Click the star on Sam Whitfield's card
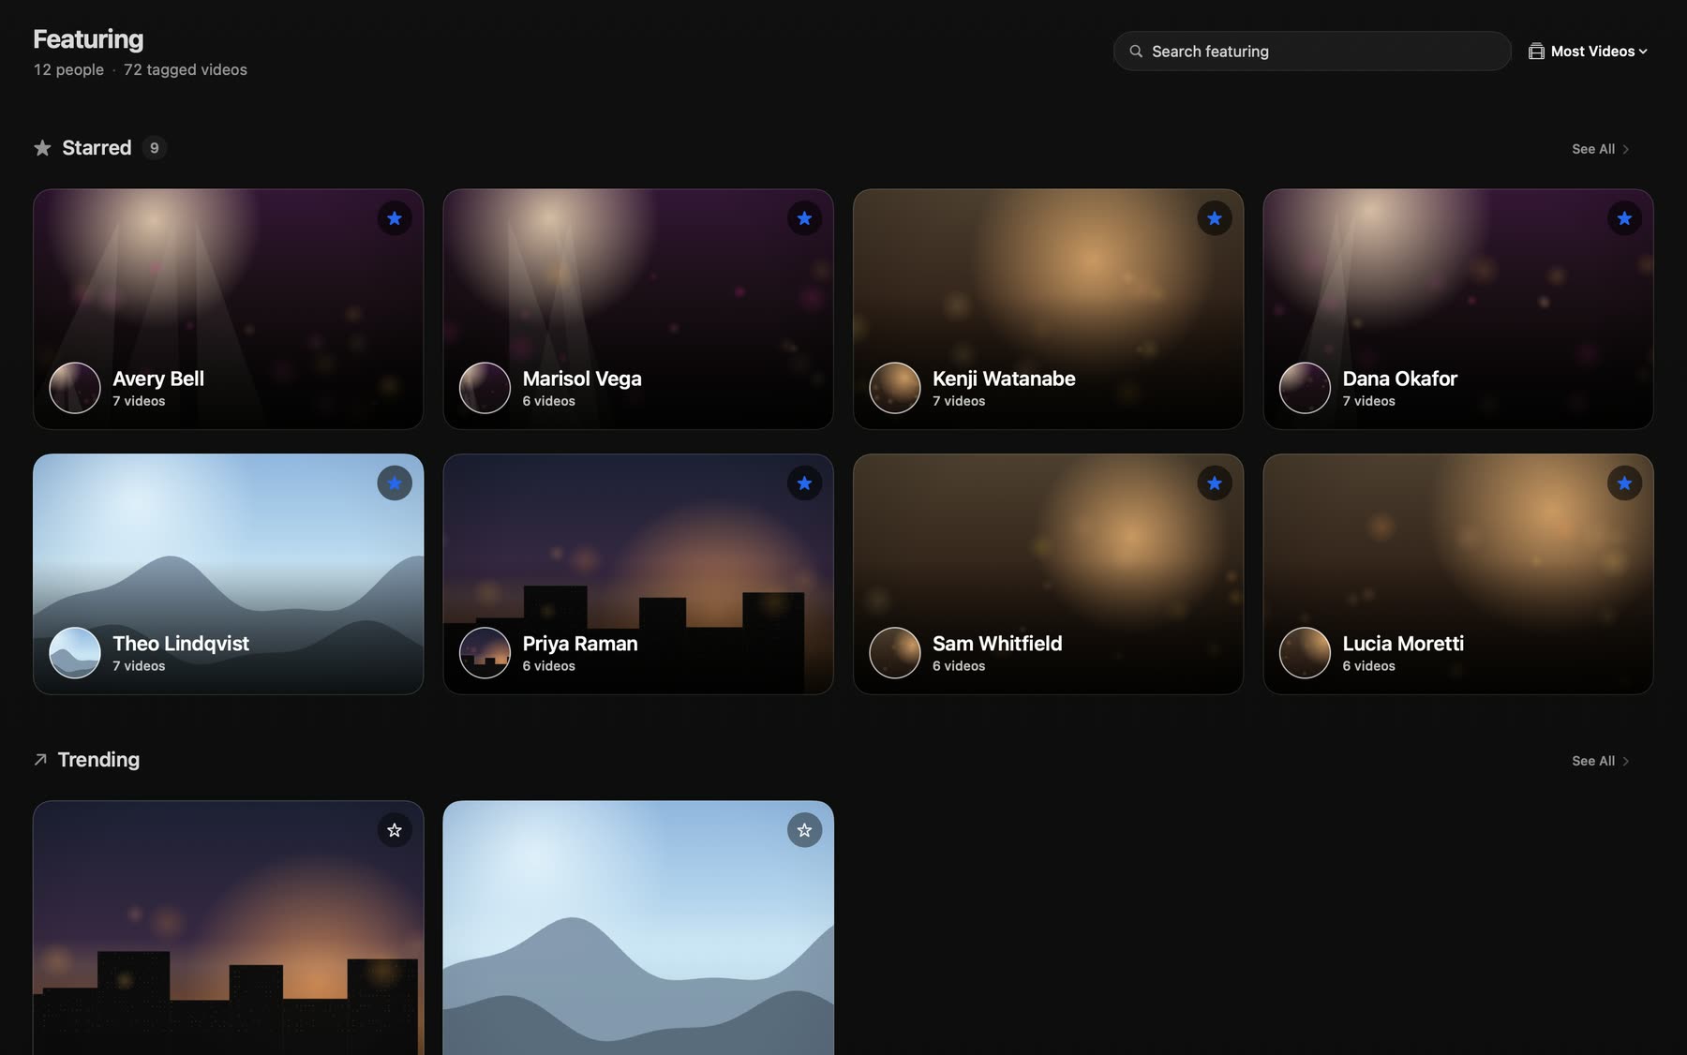Viewport: 1687px width, 1055px height. point(1215,483)
